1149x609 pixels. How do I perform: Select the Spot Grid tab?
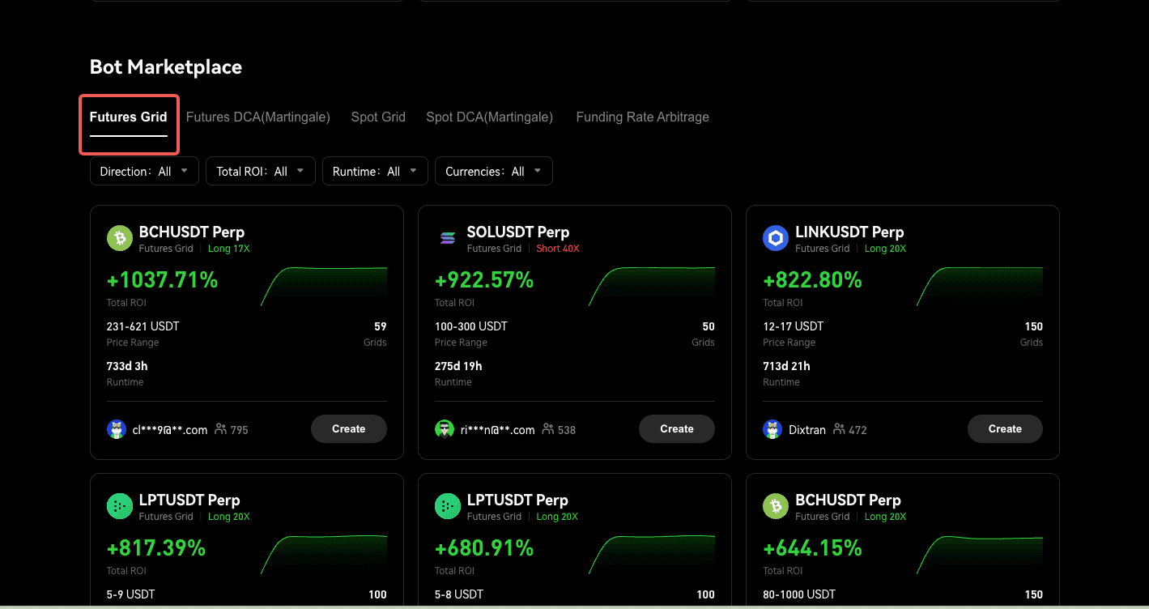(378, 117)
